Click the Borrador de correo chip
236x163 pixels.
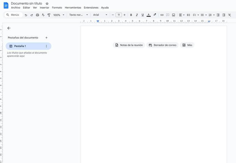coord(162,45)
